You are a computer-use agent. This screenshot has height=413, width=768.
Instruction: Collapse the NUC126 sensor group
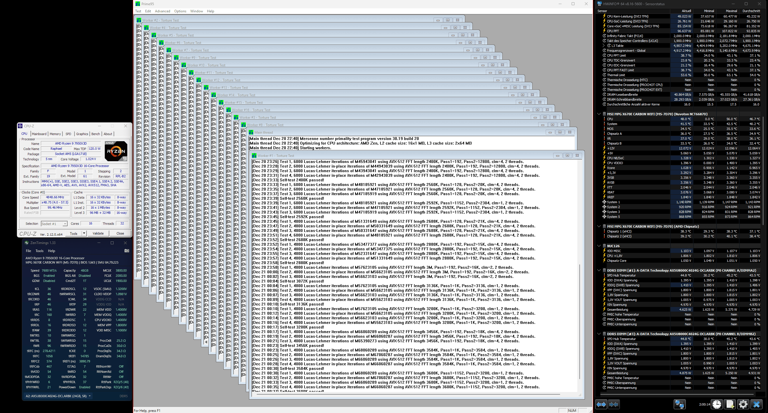pyautogui.click(x=599, y=246)
